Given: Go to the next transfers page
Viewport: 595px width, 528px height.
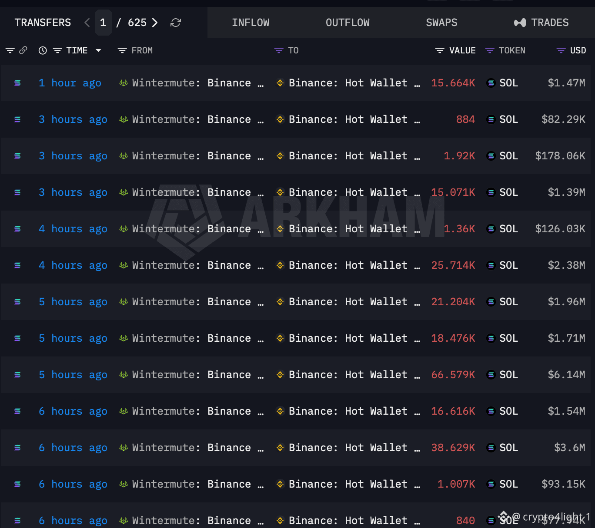Looking at the screenshot, I should (x=155, y=23).
